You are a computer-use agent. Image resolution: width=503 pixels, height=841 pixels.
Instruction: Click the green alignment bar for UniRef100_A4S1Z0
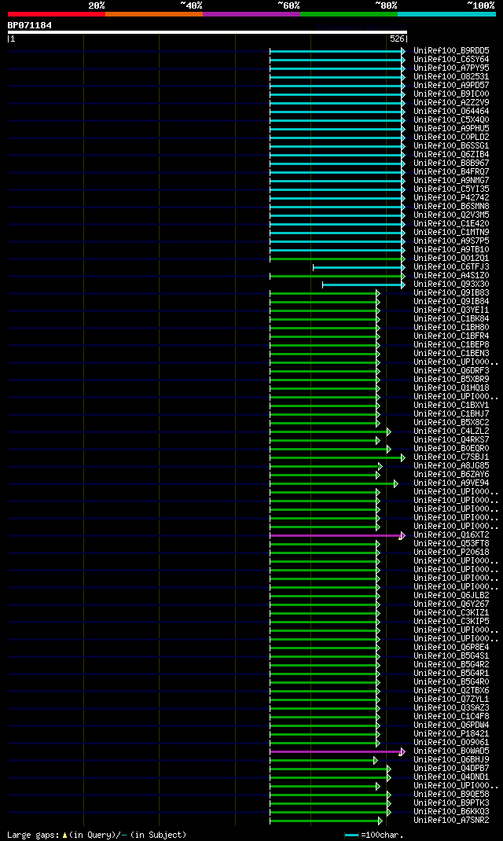337,276
